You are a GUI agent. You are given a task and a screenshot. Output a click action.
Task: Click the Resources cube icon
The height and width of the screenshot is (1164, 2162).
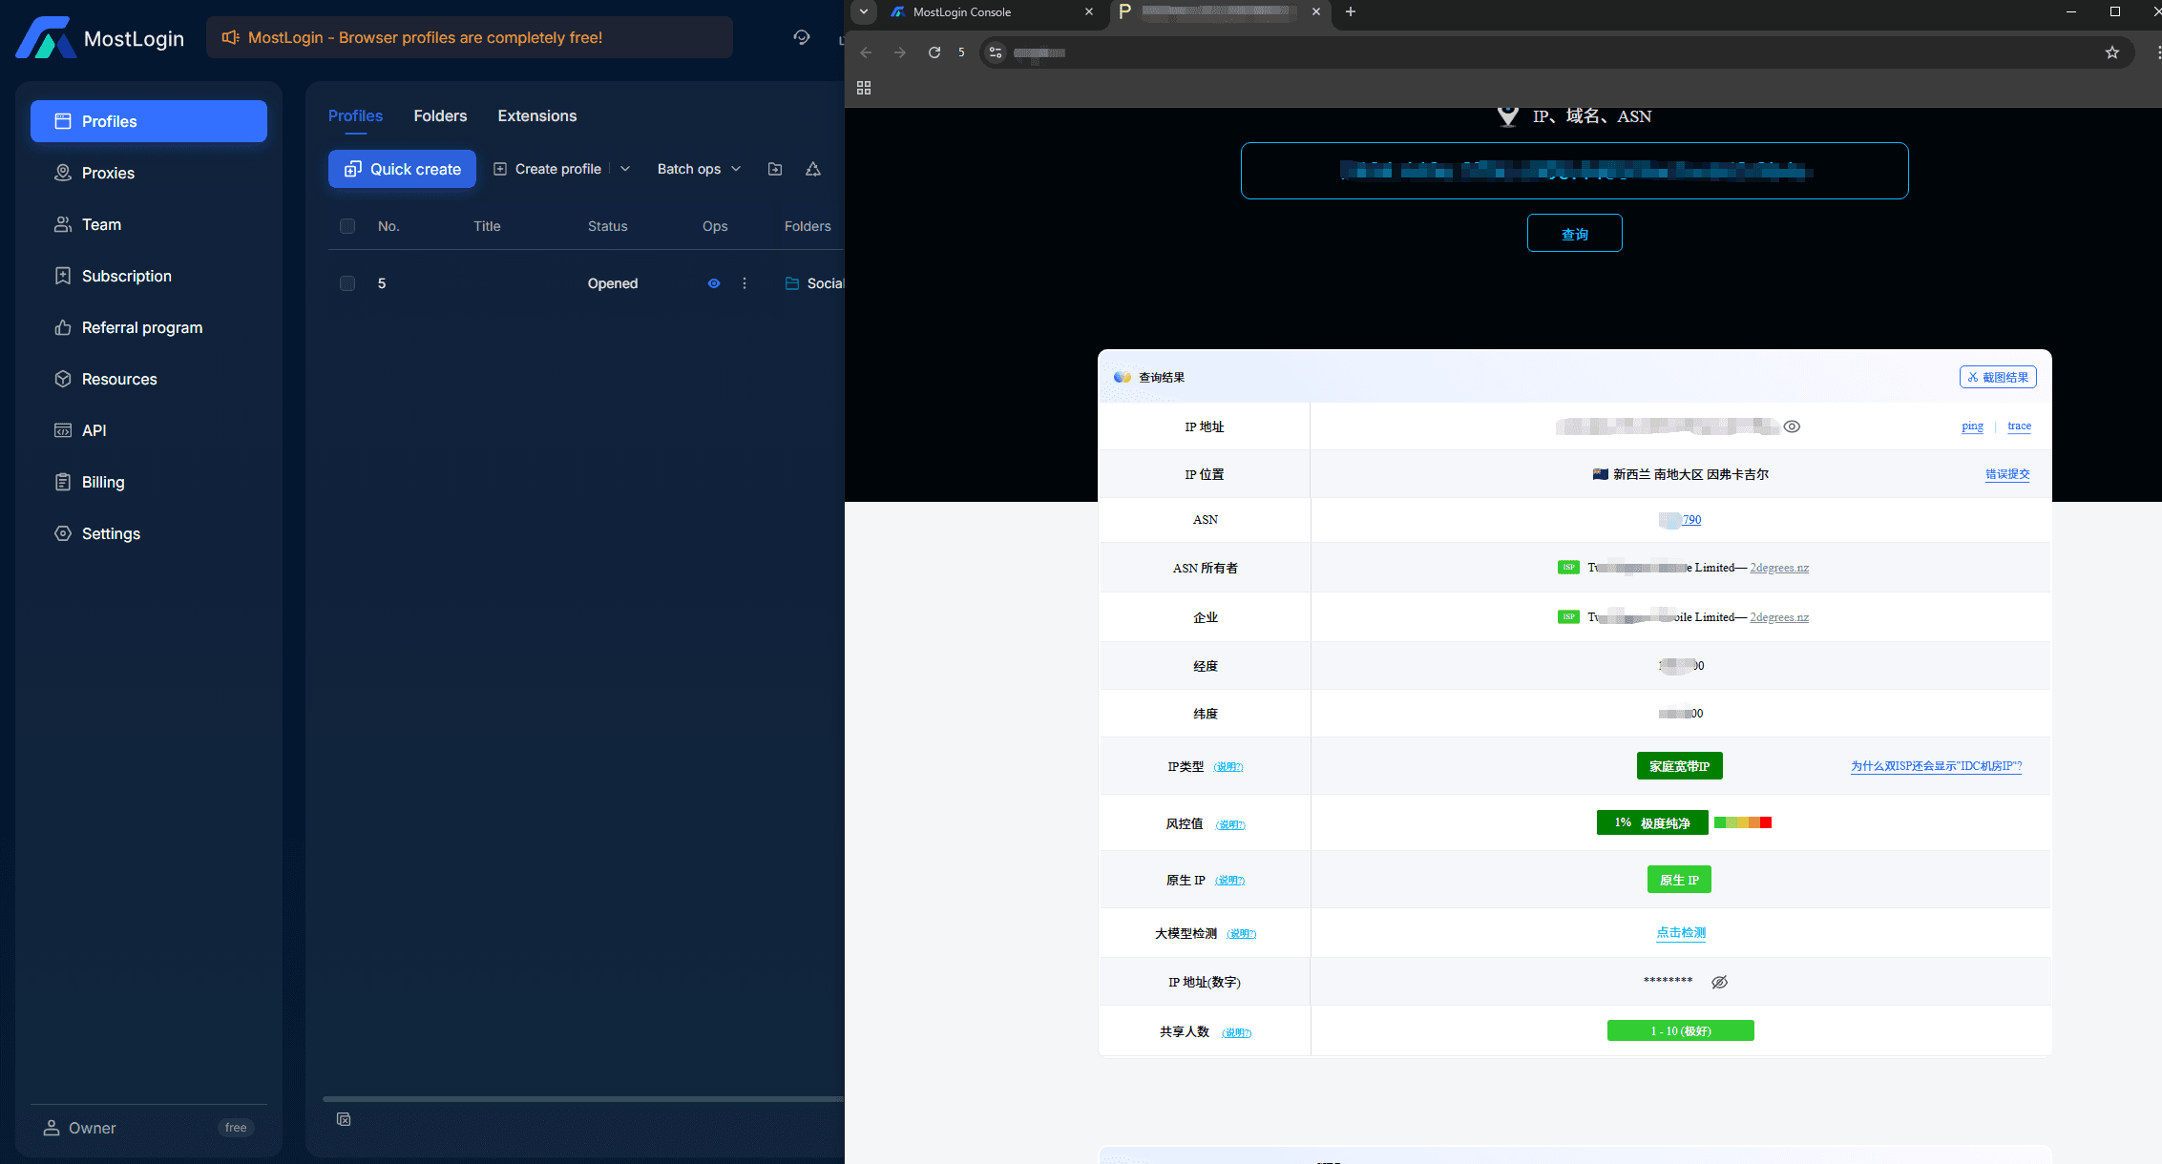(x=63, y=379)
